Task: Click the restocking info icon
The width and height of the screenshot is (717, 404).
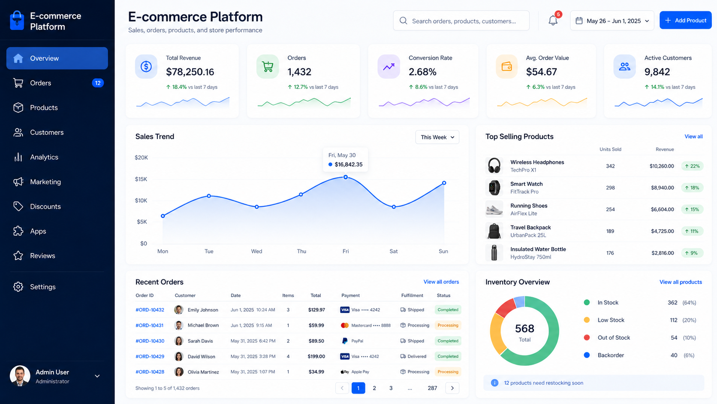Action: click(494, 383)
